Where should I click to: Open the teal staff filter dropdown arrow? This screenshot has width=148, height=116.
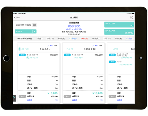(34, 31)
